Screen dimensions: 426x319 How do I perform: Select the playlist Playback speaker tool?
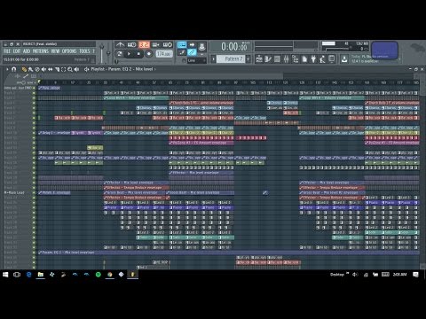point(76,69)
